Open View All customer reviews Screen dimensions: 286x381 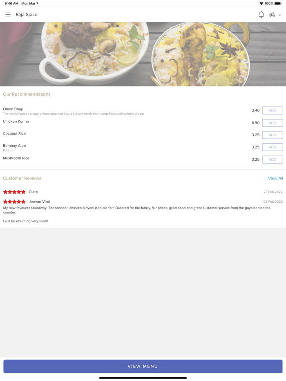(x=275, y=178)
